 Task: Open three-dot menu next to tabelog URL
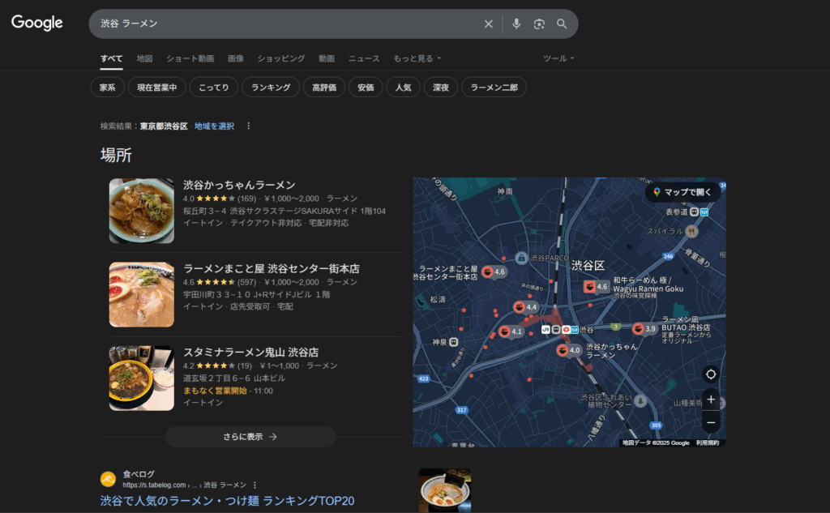click(x=255, y=485)
